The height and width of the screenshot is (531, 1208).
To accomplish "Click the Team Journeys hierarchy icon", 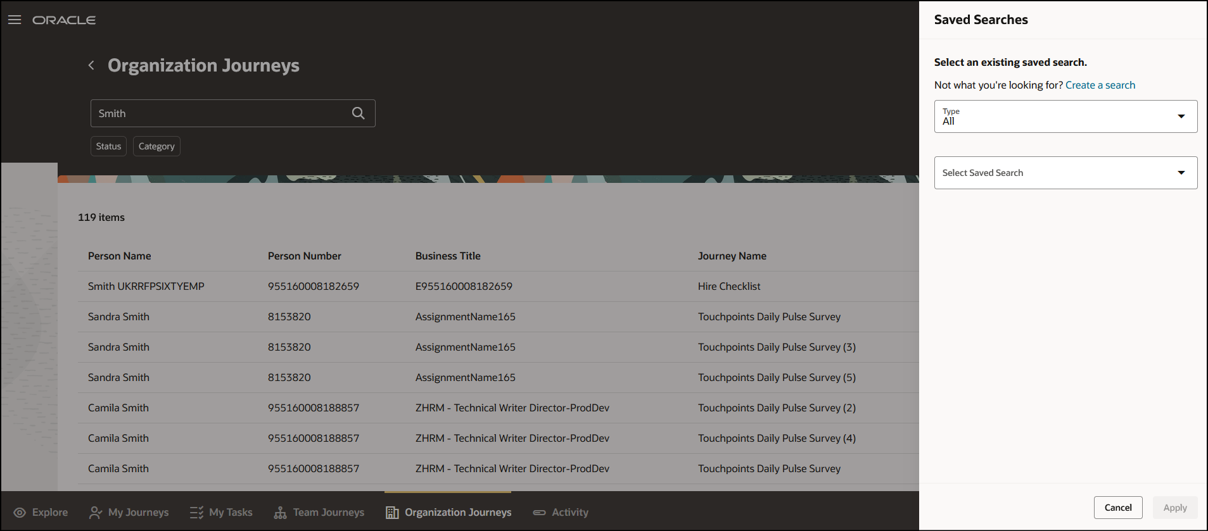I will [x=280, y=513].
